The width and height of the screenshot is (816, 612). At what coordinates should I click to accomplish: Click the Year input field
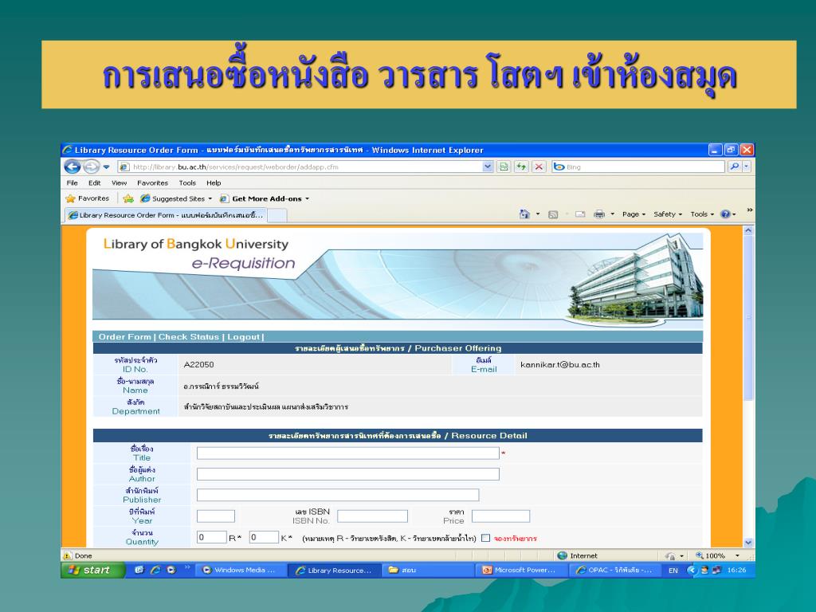click(x=216, y=516)
